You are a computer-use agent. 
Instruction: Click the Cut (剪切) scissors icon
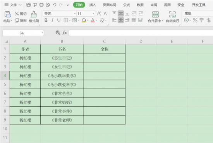(x=17, y=14)
